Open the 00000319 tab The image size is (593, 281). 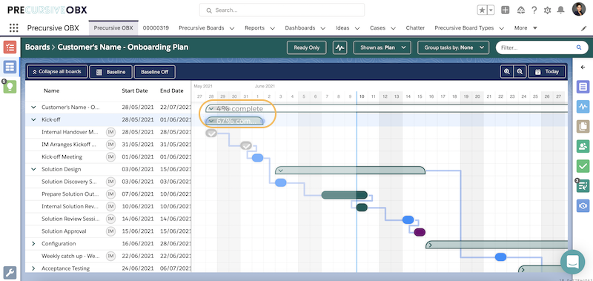pyautogui.click(x=156, y=28)
